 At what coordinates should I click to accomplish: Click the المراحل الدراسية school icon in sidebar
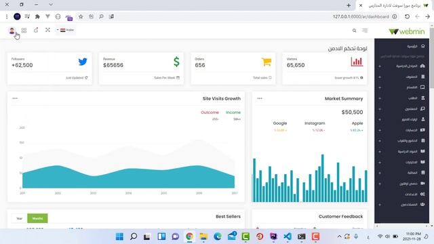pos(422,66)
